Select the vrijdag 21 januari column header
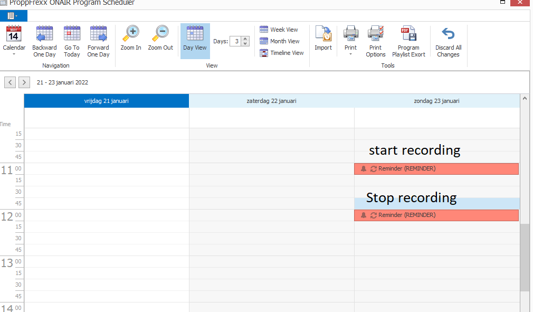Viewport: 533px width, 312px height. [x=107, y=101]
